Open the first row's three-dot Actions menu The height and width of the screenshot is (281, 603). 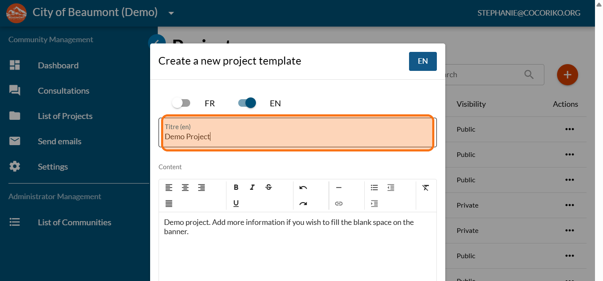(569, 130)
